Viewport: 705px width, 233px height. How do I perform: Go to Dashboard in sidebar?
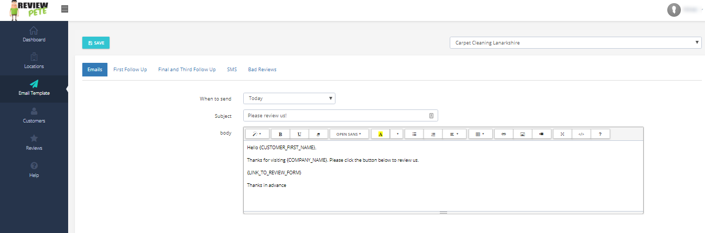click(x=34, y=34)
